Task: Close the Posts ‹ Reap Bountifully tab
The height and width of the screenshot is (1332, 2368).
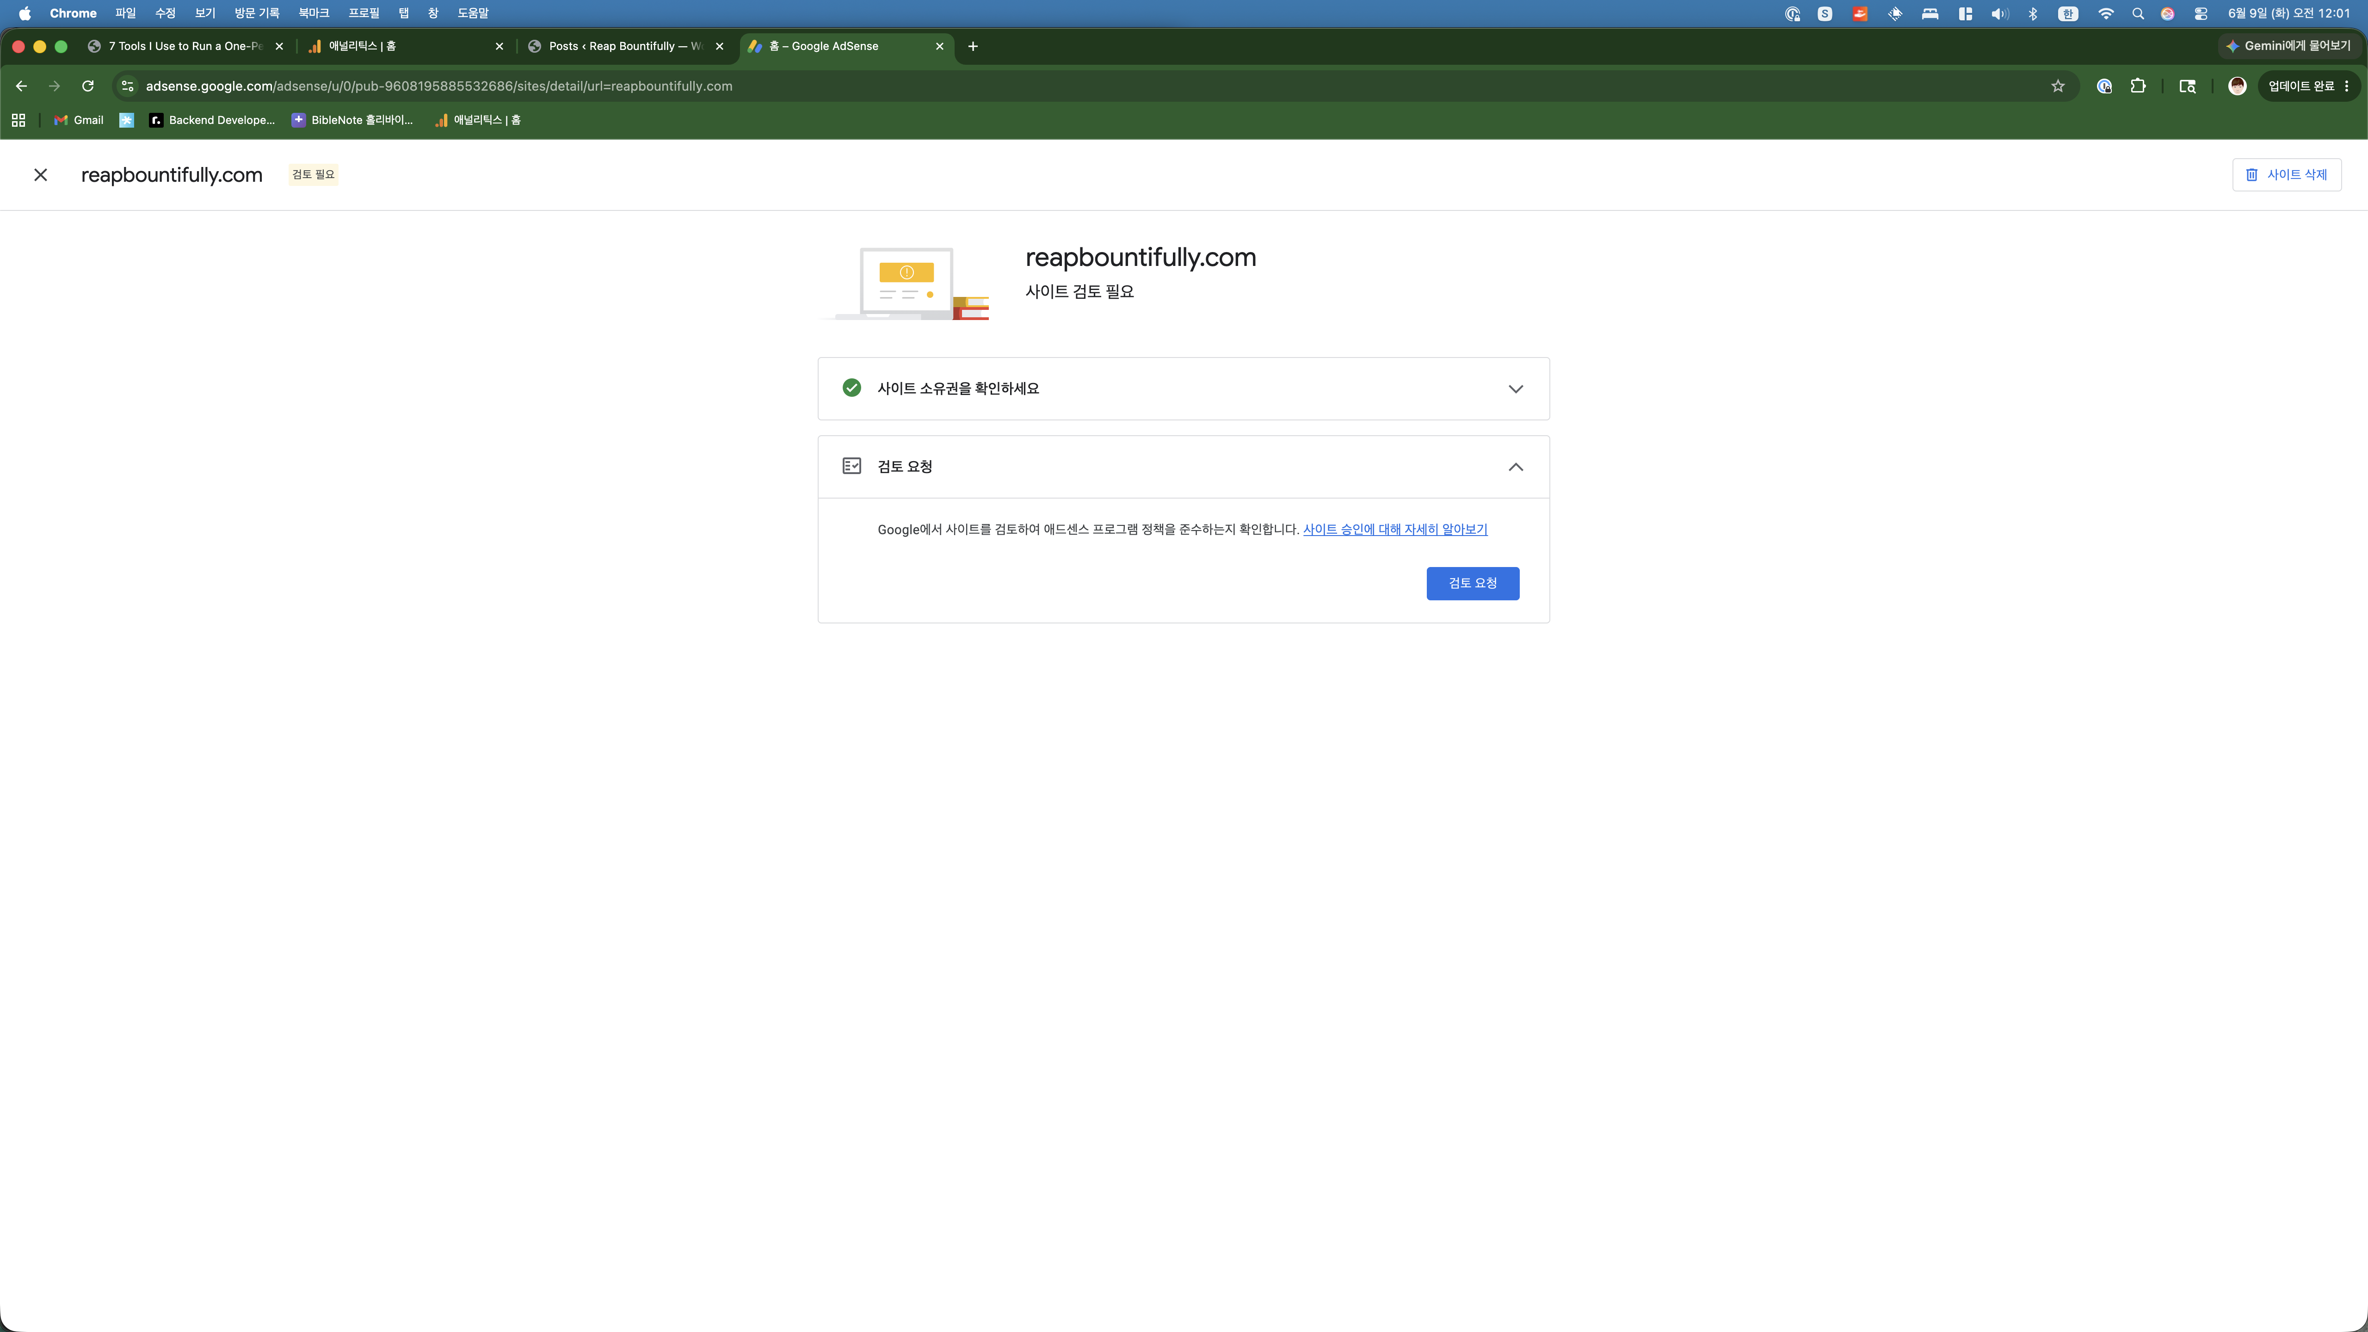Action: 720,46
